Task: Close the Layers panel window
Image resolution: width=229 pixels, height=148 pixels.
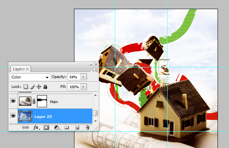Action: click(96, 64)
